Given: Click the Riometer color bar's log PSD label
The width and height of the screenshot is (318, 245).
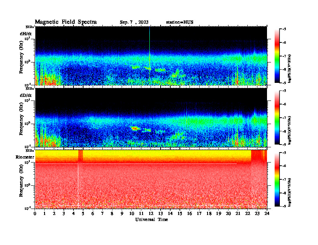Looking at the screenshot, I should 289,192.
